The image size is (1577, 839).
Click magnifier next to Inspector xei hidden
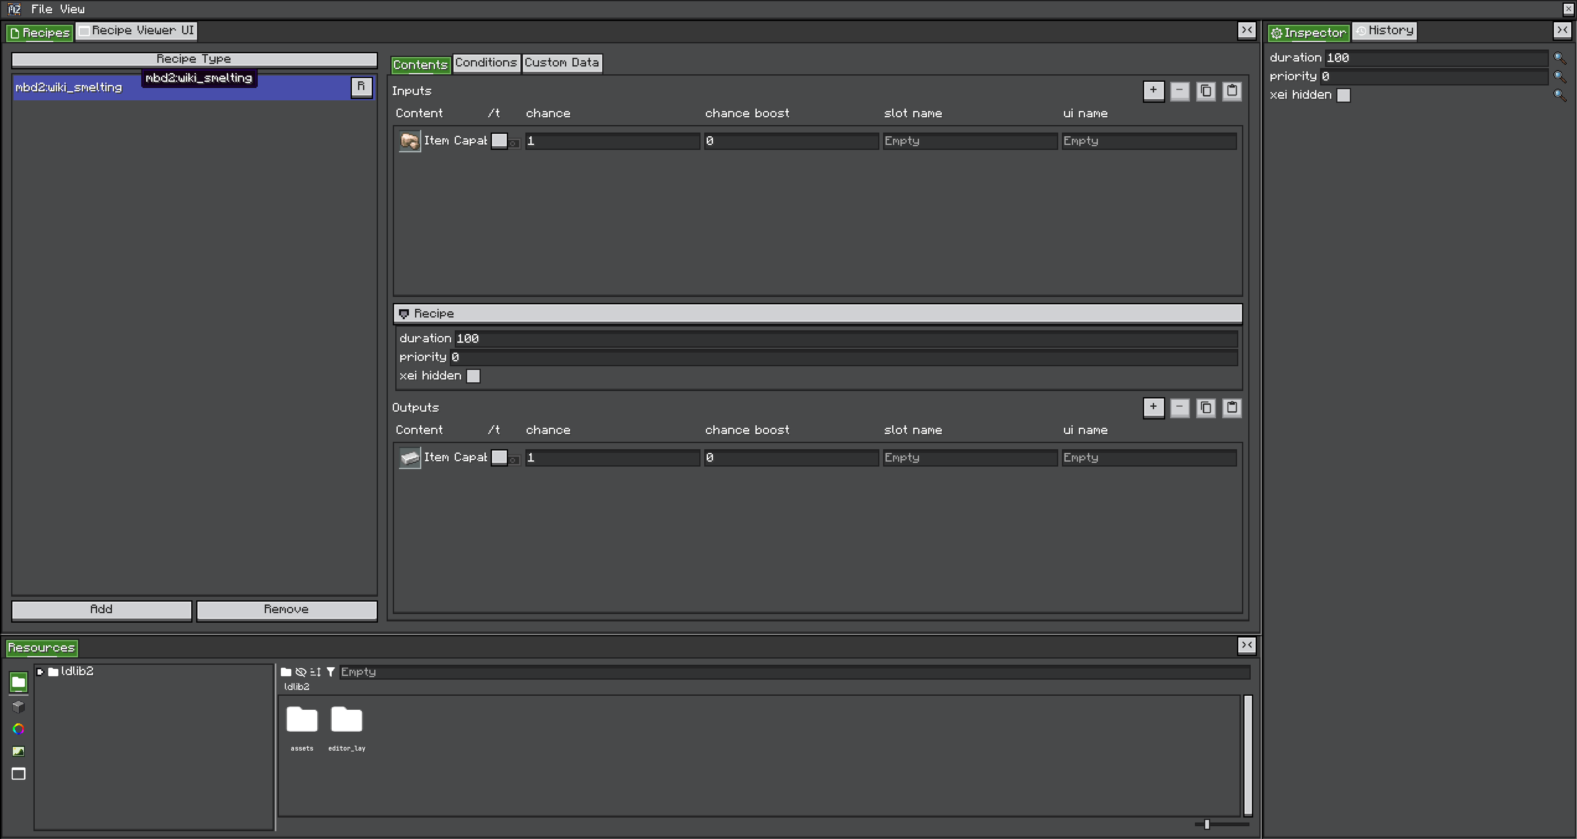click(x=1560, y=95)
